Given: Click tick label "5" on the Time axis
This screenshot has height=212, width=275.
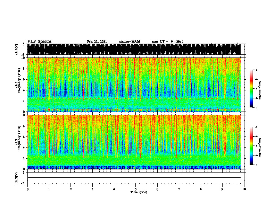Looking at the screenshot, I should click(136, 189).
